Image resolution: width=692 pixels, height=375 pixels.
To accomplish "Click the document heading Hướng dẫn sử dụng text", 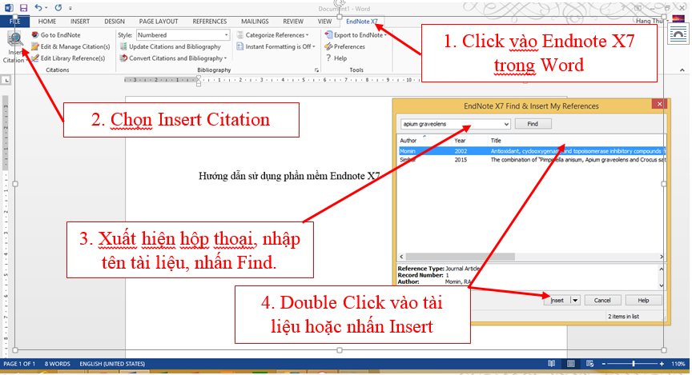I will coord(289,176).
